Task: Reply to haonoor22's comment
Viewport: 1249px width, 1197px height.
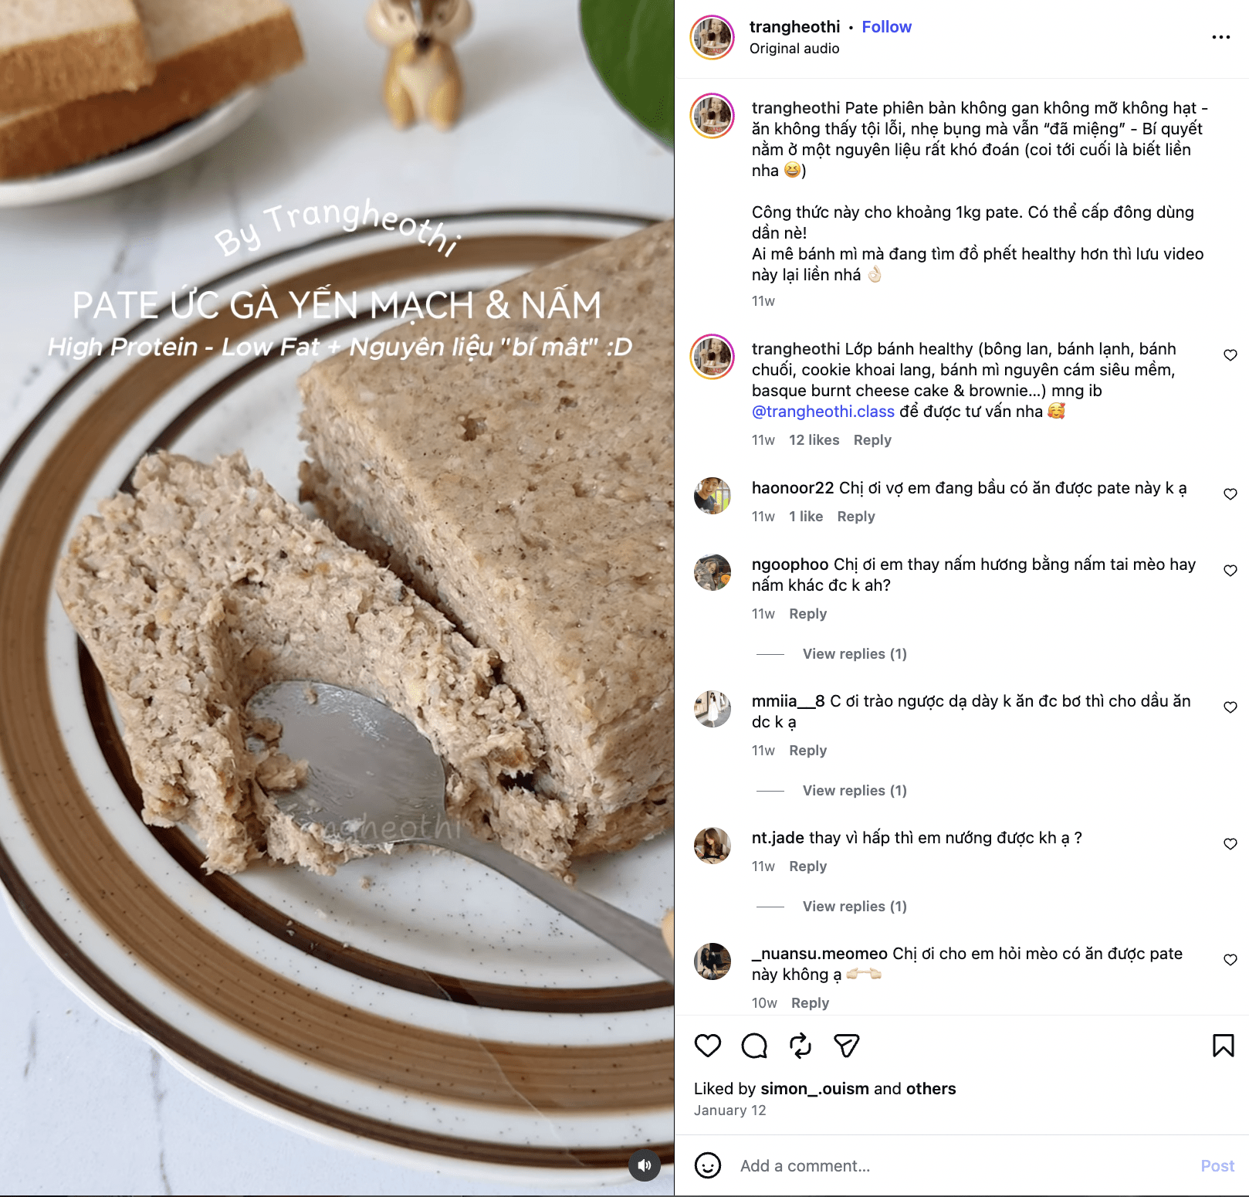Action: [856, 517]
